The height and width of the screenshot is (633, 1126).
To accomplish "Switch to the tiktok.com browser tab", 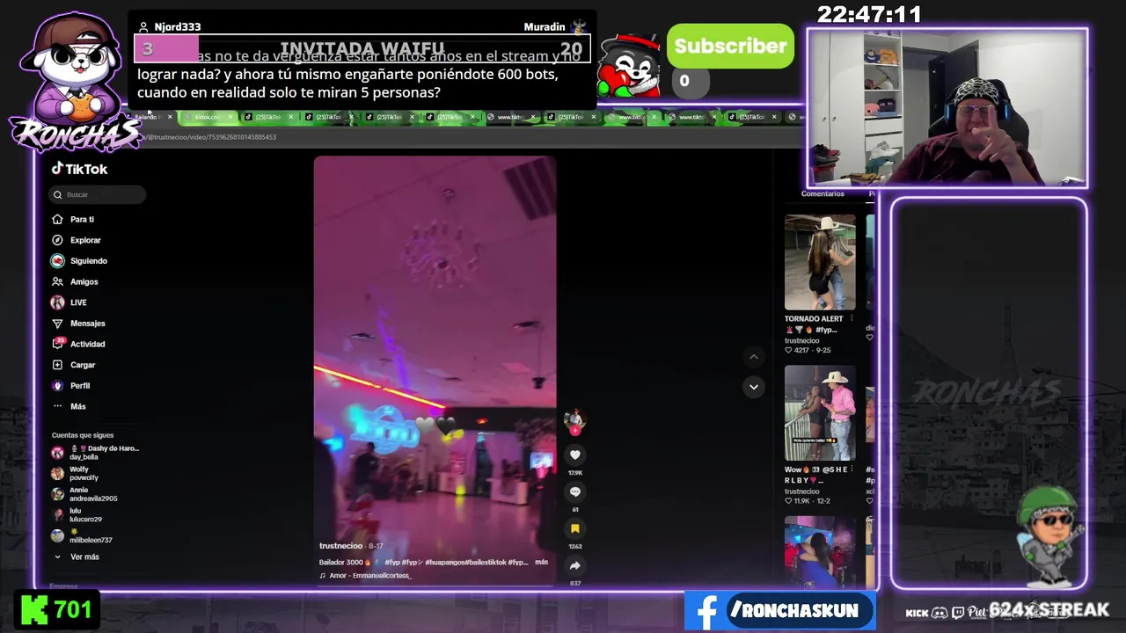I will coord(209,117).
